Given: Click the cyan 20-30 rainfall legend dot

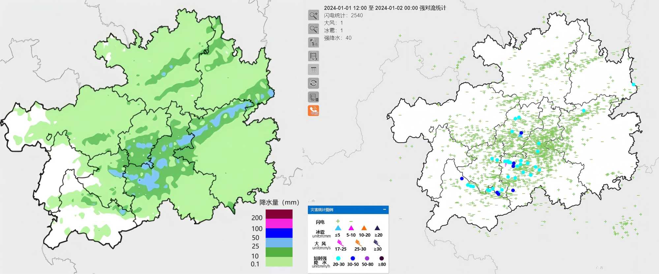Looking at the screenshot, I should [x=338, y=258].
